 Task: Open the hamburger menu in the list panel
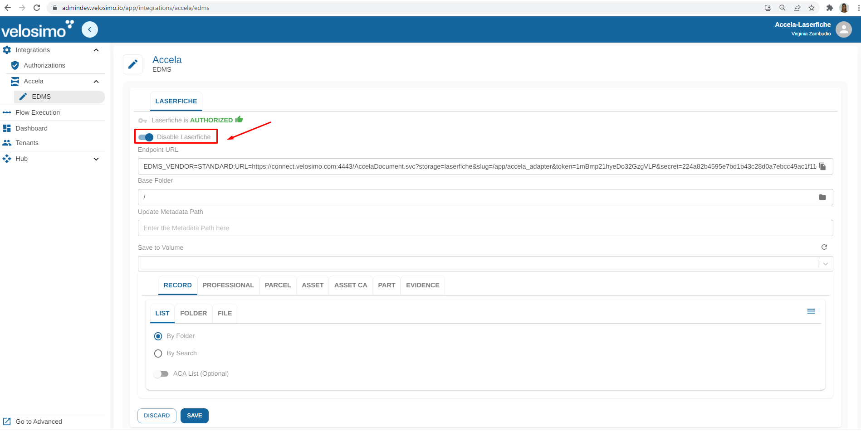(811, 311)
